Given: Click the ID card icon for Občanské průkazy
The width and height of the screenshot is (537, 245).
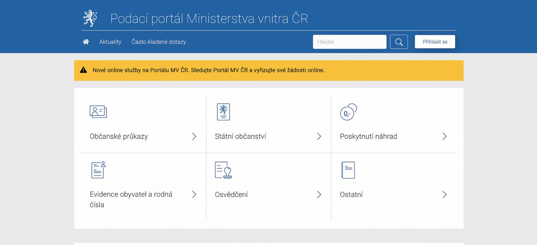Looking at the screenshot, I should (x=98, y=112).
